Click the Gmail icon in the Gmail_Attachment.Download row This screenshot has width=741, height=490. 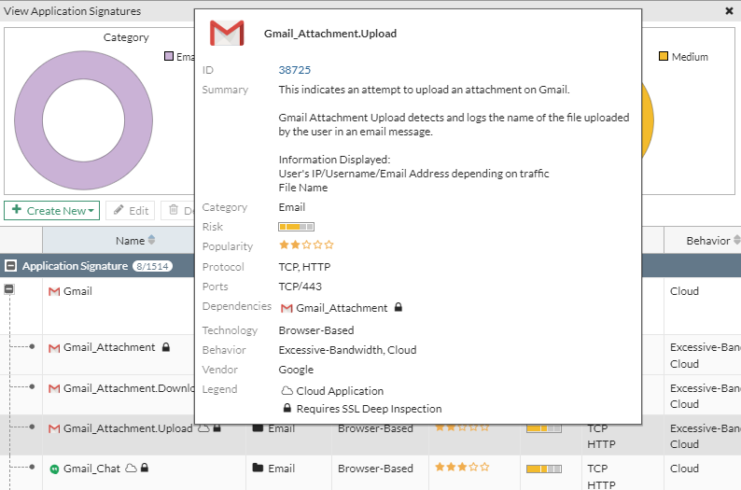tap(54, 388)
